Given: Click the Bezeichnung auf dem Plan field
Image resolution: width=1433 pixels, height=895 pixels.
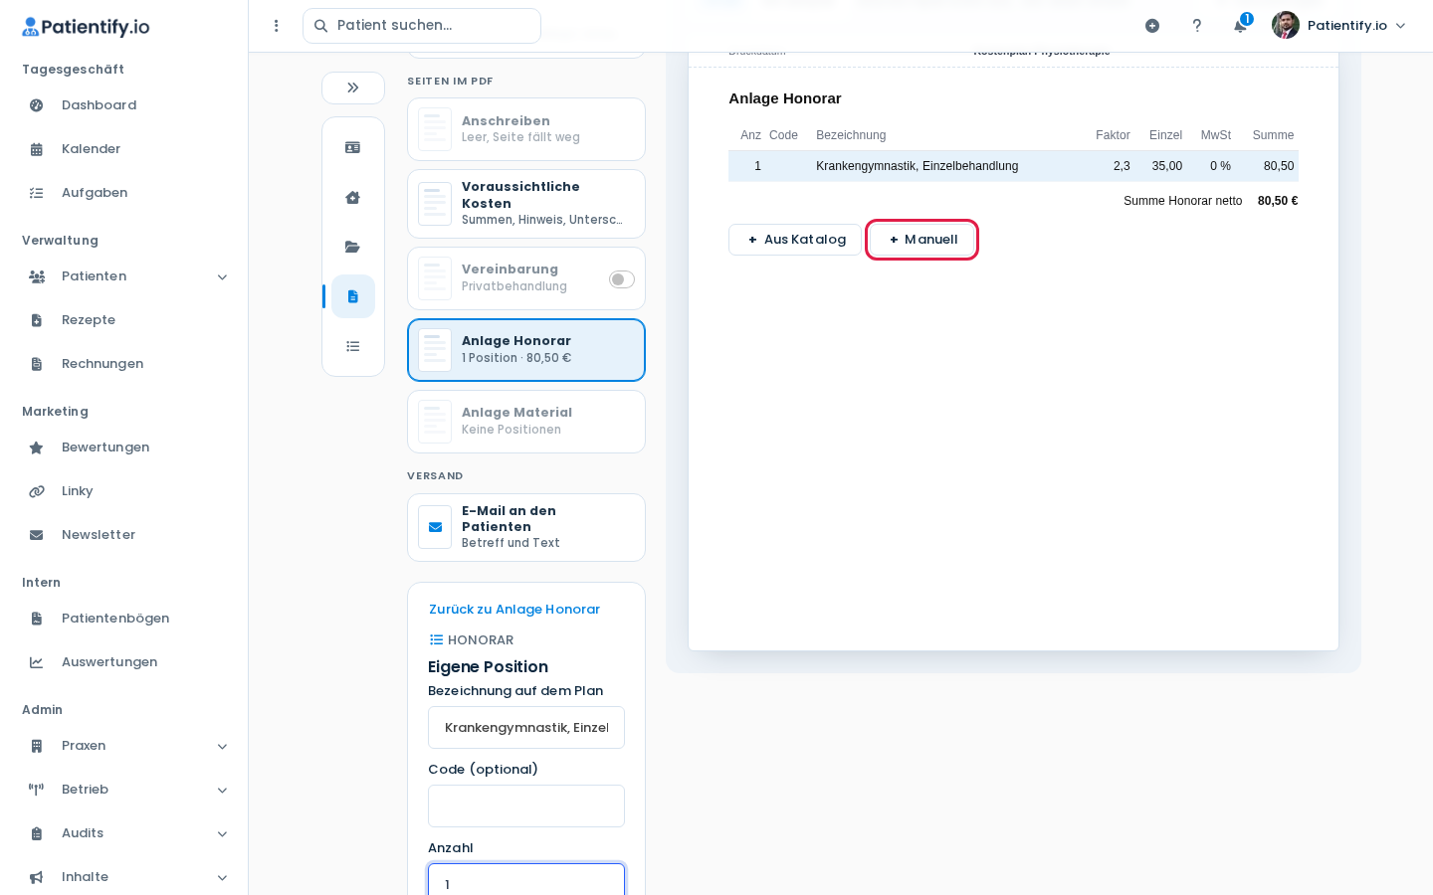Looking at the screenshot, I should (x=526, y=728).
